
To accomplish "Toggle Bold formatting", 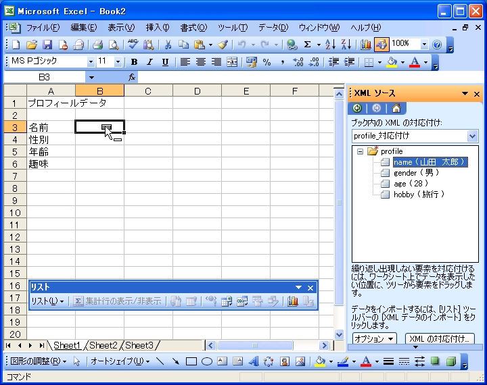I will [134, 62].
